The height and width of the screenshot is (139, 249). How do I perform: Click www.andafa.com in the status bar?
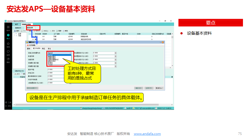pos(147,108)
